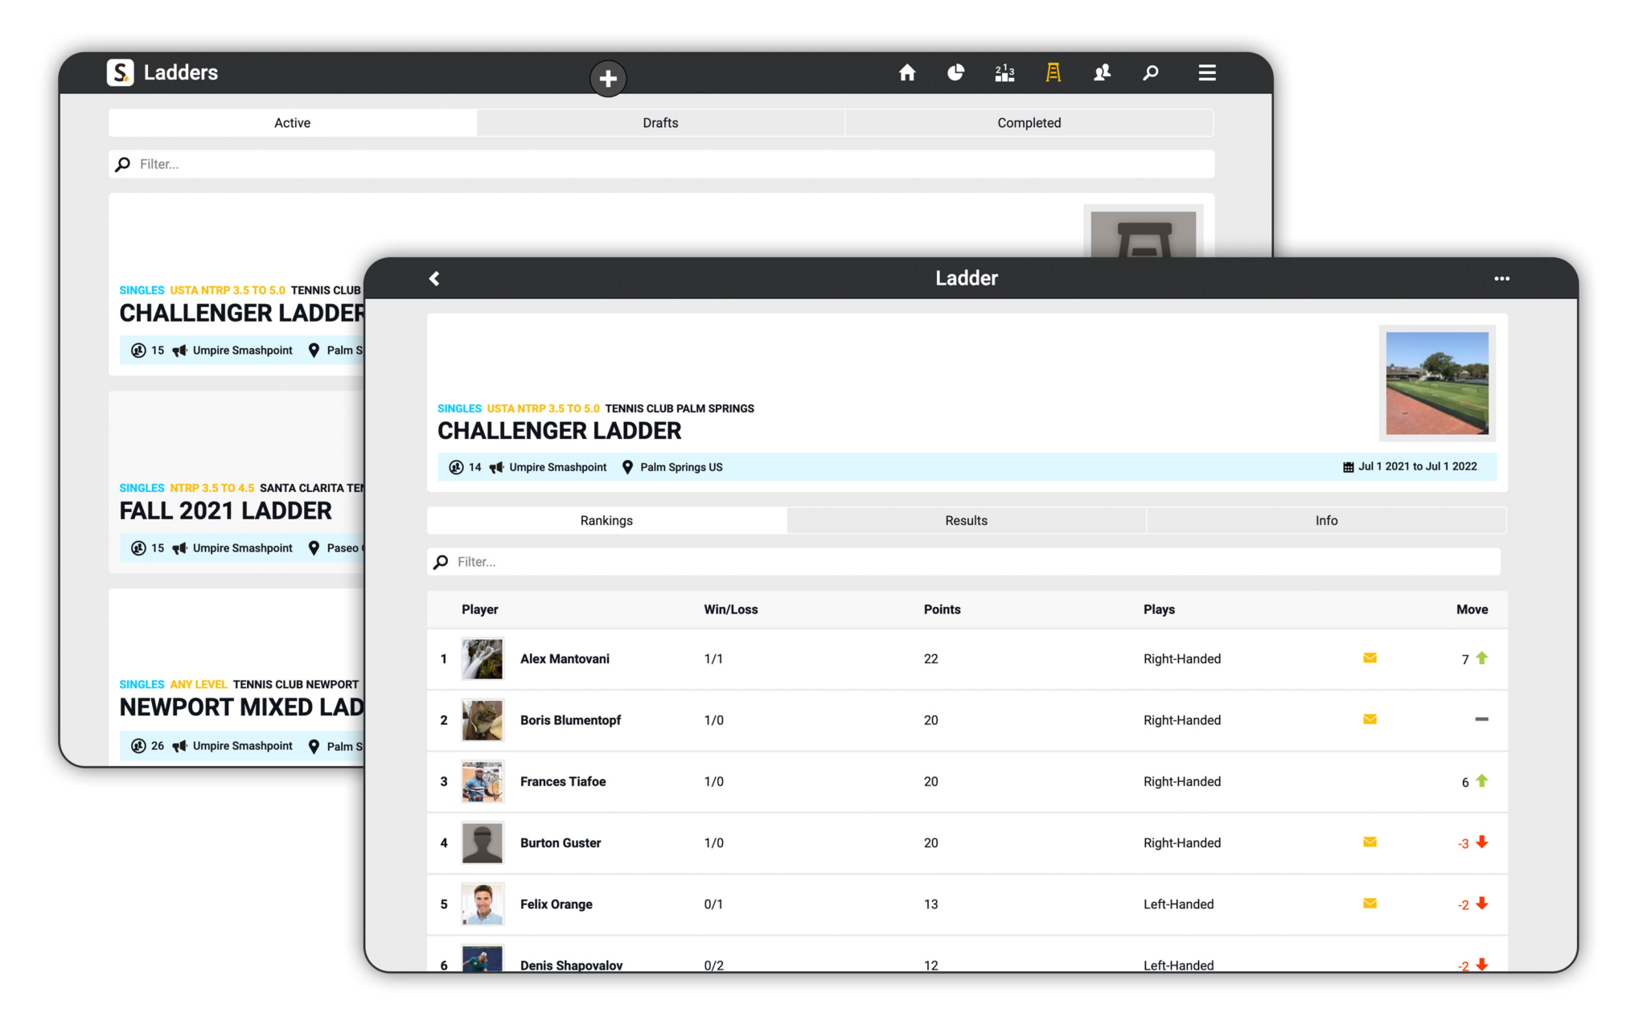Click the rankings Filter input field
The image size is (1647, 1029).
point(965,562)
